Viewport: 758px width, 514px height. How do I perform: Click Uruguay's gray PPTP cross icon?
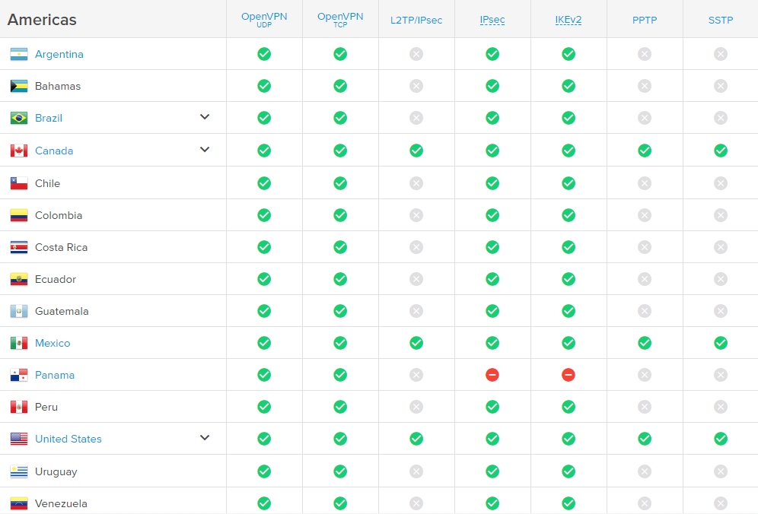(x=645, y=471)
